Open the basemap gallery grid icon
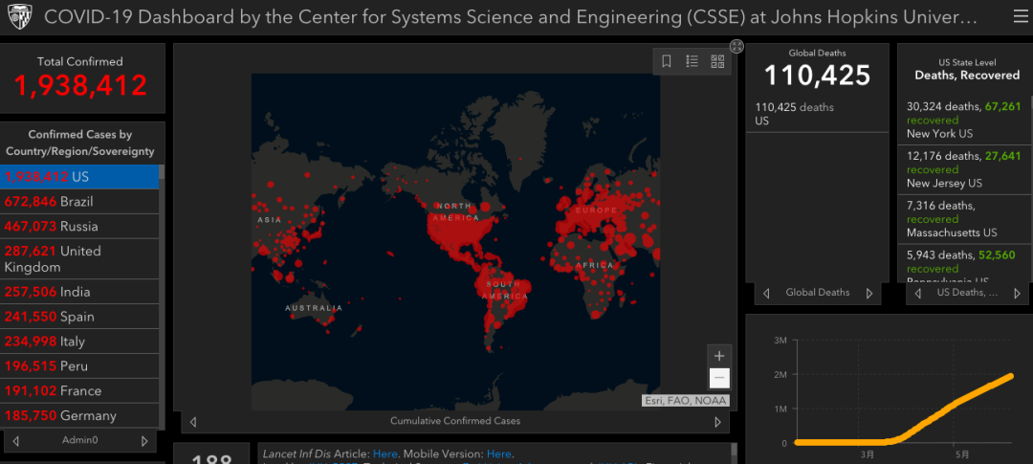The image size is (1033, 464). coord(717,61)
